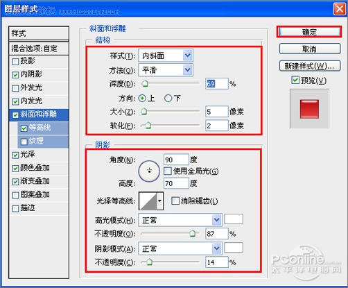Image resolution: width=348 pixels, height=288 pixels.
Task: Click the 角度 angle input showing 90
Action: click(x=176, y=160)
